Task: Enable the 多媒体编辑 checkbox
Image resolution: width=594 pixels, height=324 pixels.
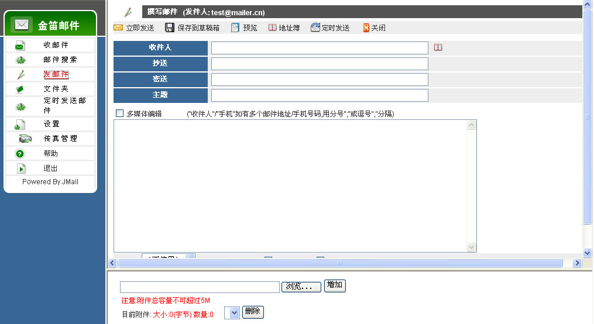Action: point(120,113)
